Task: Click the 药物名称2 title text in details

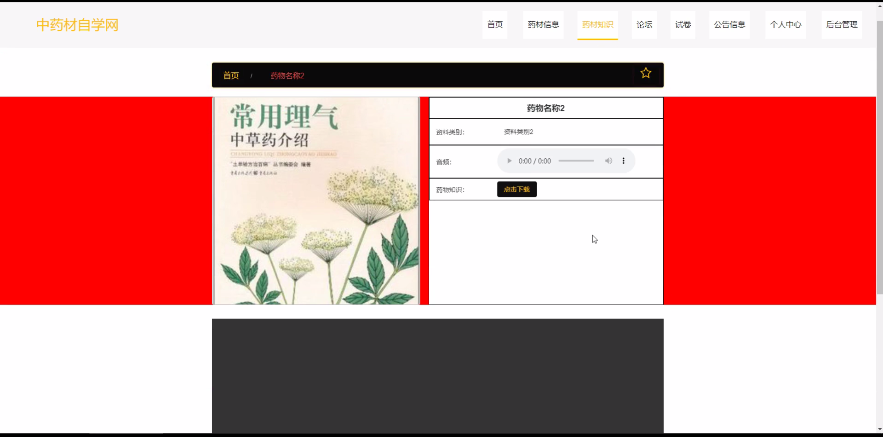Action: click(x=546, y=108)
